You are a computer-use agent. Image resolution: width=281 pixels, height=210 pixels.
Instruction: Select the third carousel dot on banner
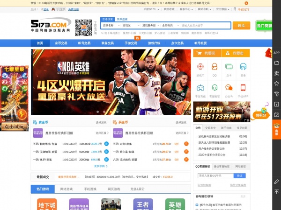click(111, 112)
